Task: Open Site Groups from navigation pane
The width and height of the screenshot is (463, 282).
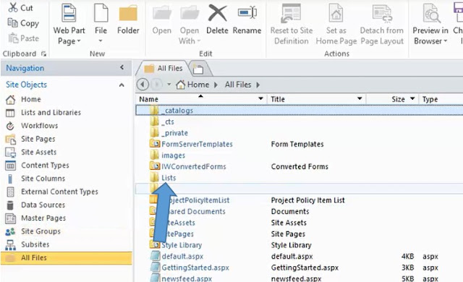Action: coord(41,231)
